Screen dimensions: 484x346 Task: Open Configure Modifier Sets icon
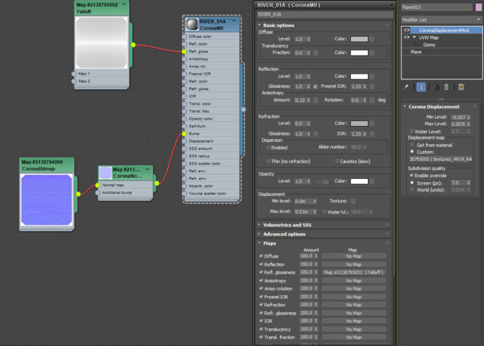click(x=461, y=87)
